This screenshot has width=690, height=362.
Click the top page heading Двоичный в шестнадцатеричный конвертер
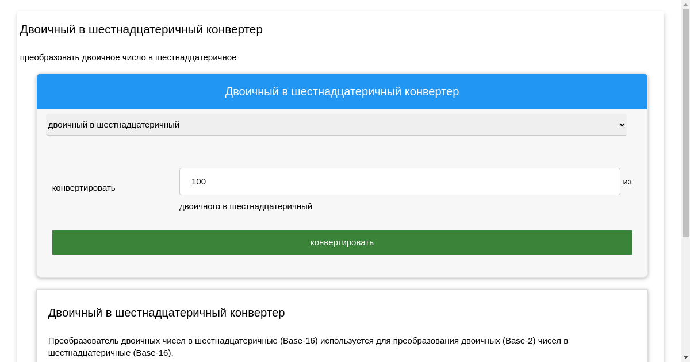pos(141,29)
